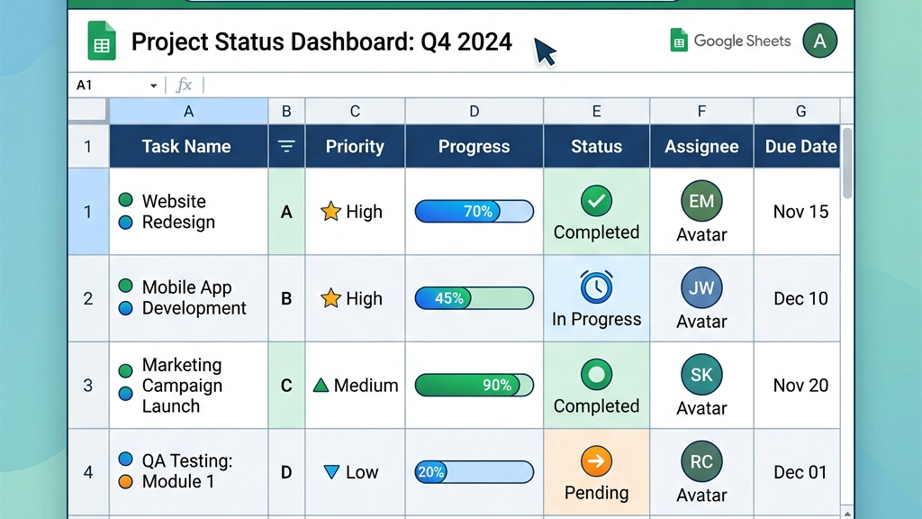The width and height of the screenshot is (922, 519).
Task: Select column F header
Action: coord(701,111)
